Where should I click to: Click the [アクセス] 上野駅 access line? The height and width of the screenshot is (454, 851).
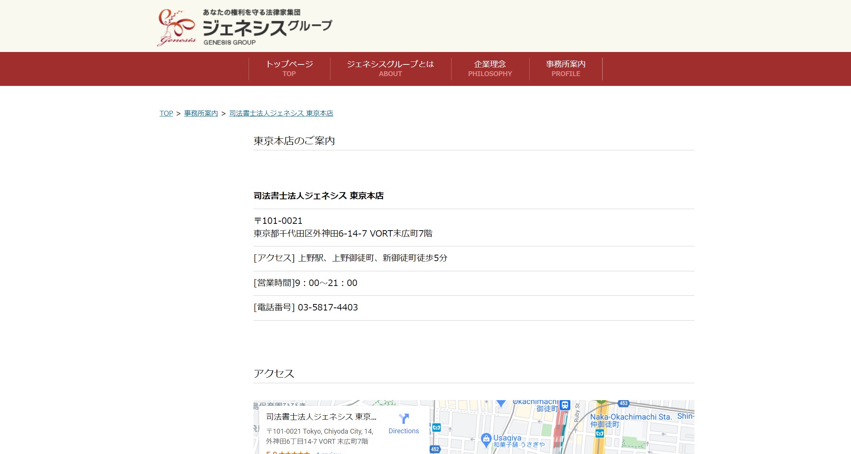pyautogui.click(x=350, y=258)
